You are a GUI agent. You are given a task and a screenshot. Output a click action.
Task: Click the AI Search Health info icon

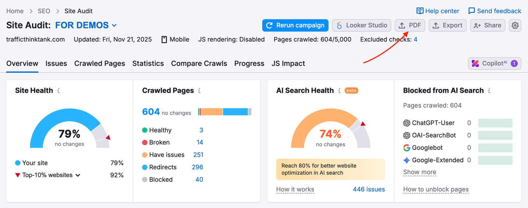pos(339,90)
